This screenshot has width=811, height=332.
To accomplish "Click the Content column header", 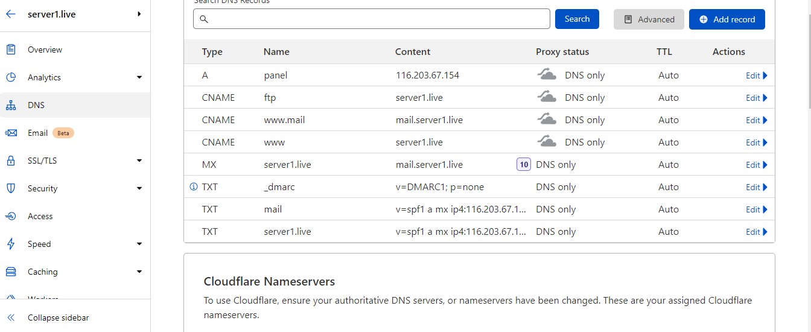I will [413, 52].
